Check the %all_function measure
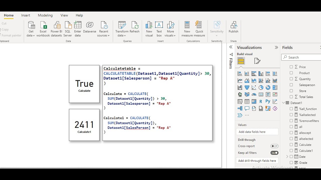Screen dimensions: 321x180 point(291,109)
